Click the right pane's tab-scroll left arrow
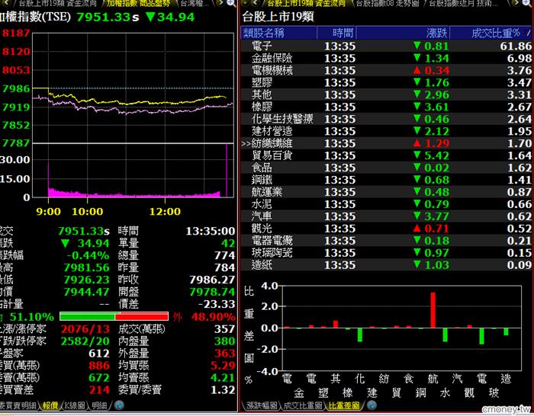Viewport: 534px width, 416px height. [256, 3]
